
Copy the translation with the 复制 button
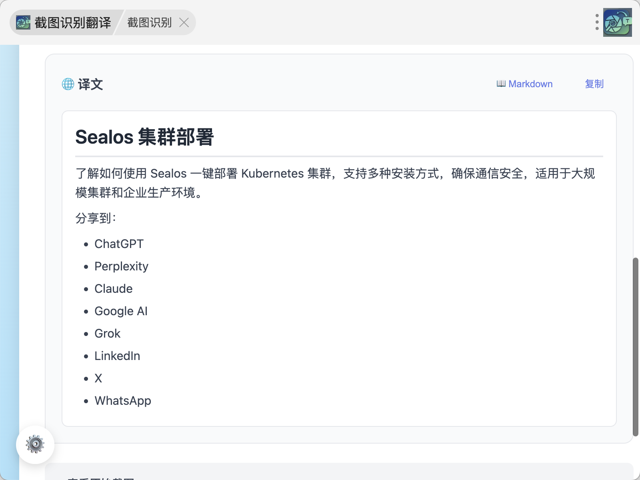coord(594,84)
